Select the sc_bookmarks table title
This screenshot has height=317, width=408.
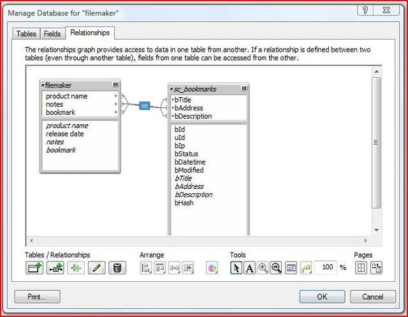[195, 89]
